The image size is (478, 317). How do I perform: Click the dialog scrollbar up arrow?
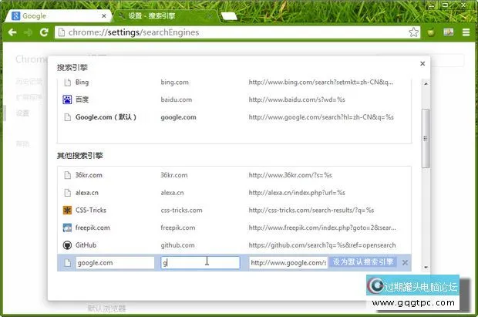click(x=426, y=83)
